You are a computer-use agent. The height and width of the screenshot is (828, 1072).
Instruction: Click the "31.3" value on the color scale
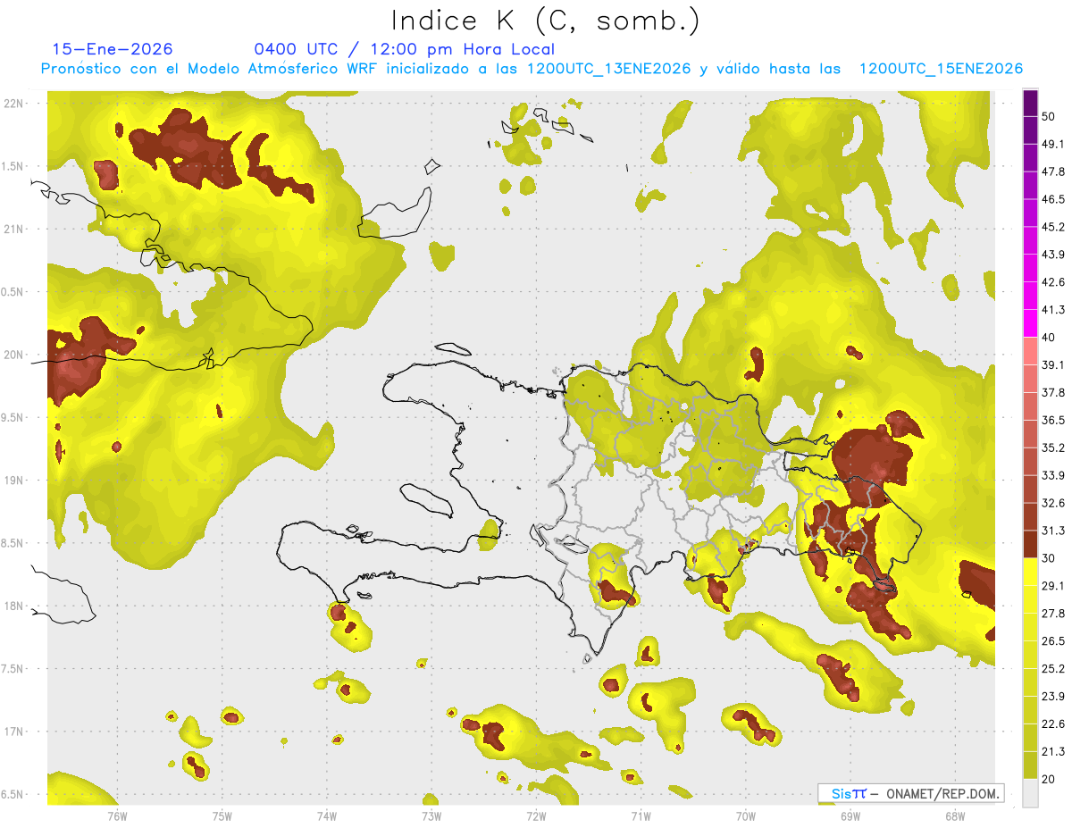pyautogui.click(x=1052, y=531)
